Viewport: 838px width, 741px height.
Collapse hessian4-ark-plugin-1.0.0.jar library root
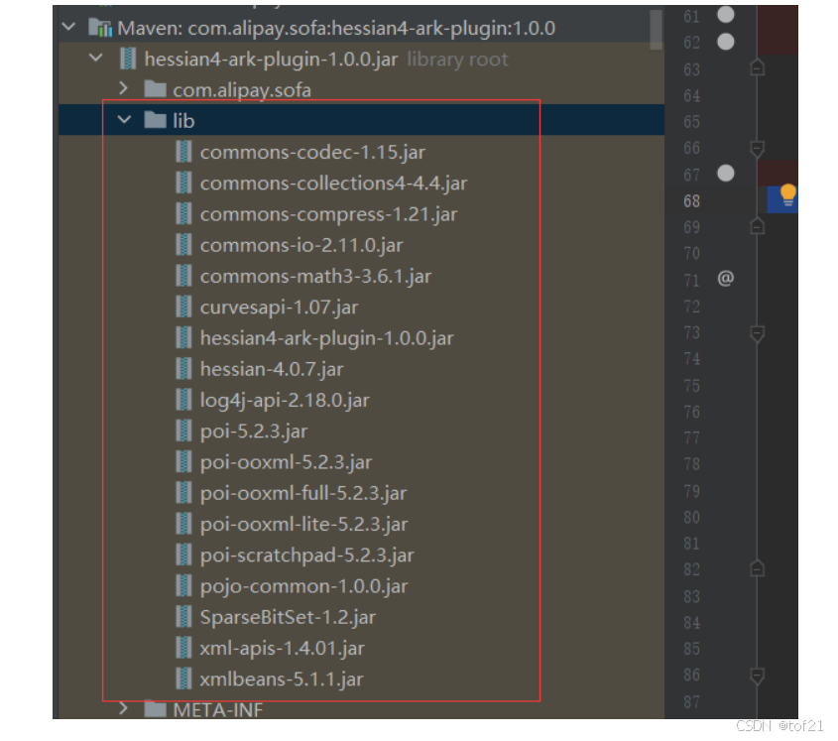(96, 58)
